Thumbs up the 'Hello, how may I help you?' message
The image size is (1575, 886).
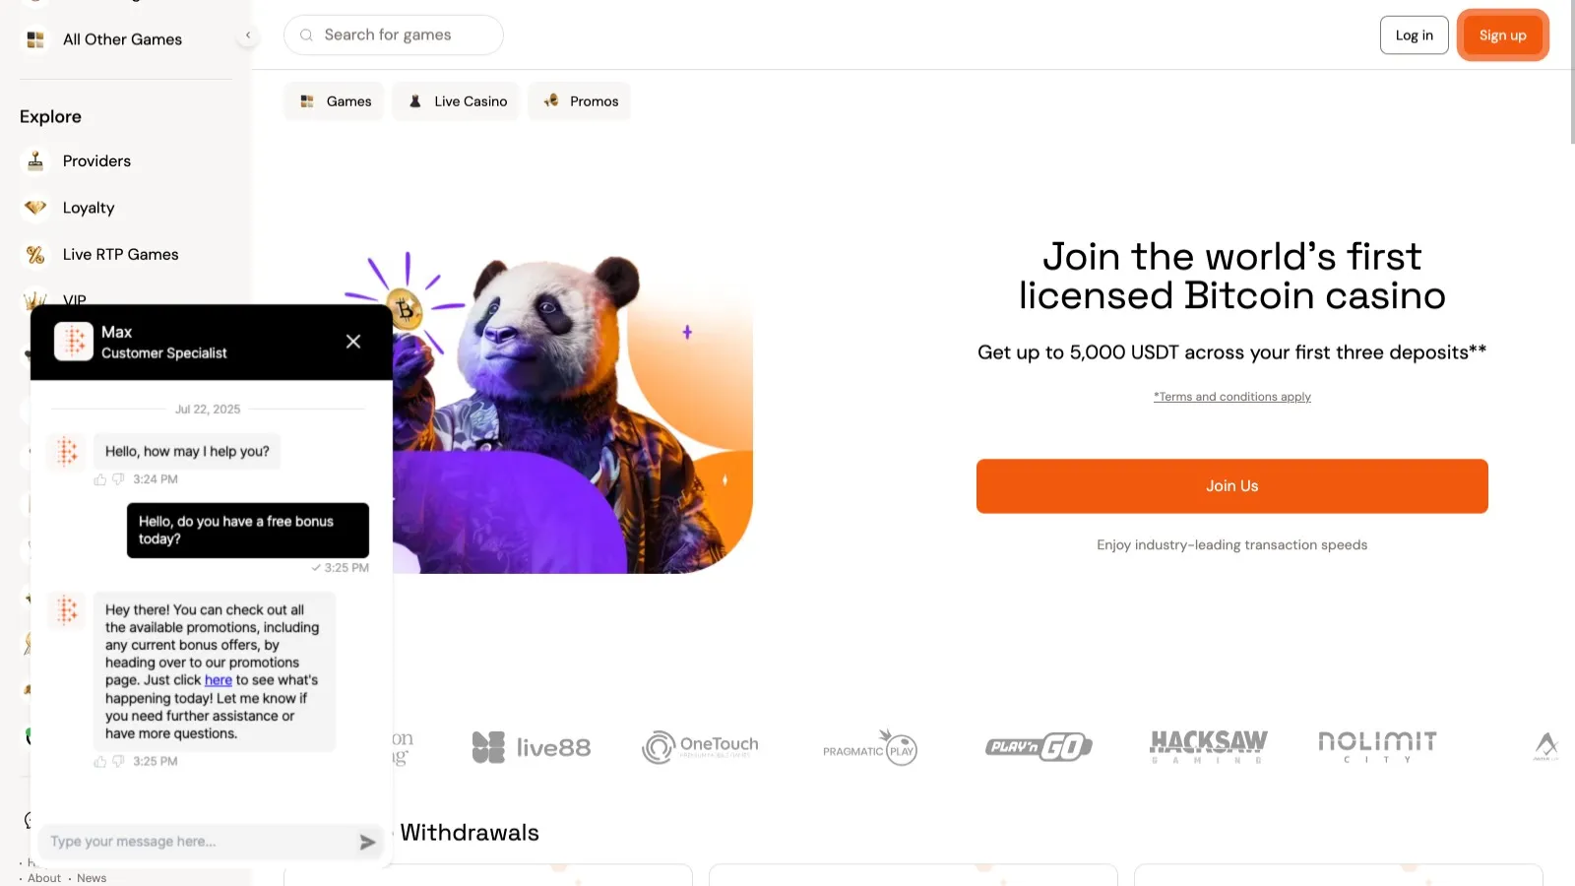[99, 479]
